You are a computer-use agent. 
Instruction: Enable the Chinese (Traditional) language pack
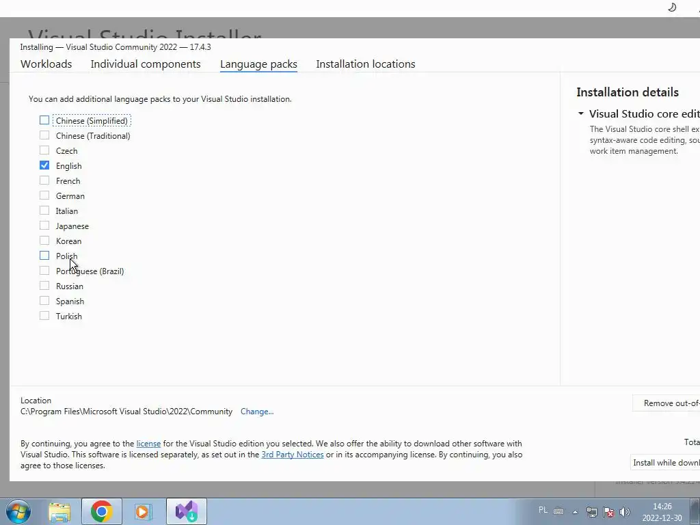[44, 135]
